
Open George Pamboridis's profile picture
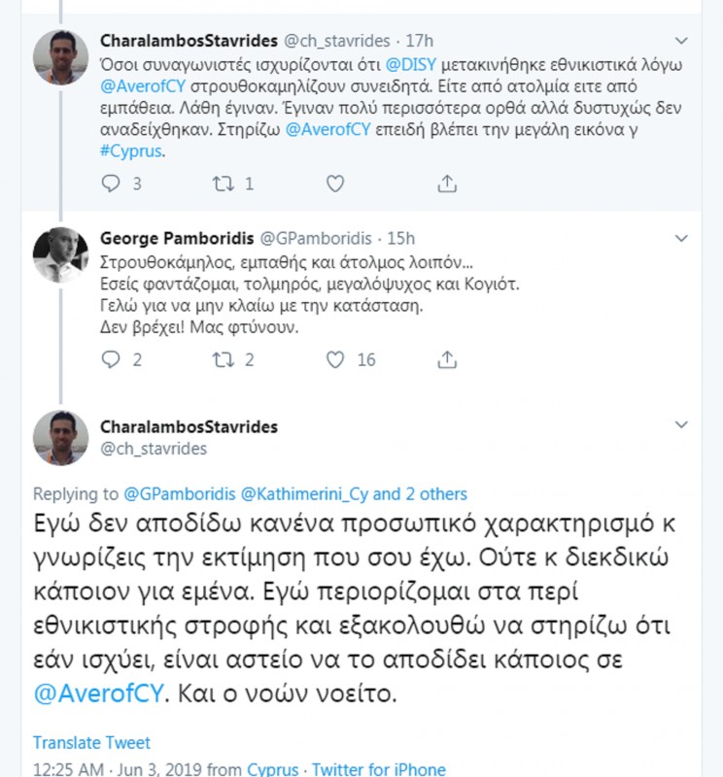[60, 254]
